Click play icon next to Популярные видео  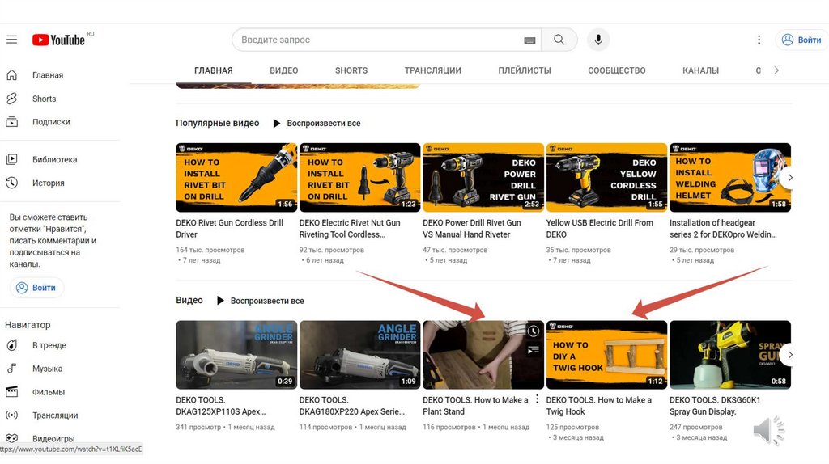pyautogui.click(x=277, y=124)
